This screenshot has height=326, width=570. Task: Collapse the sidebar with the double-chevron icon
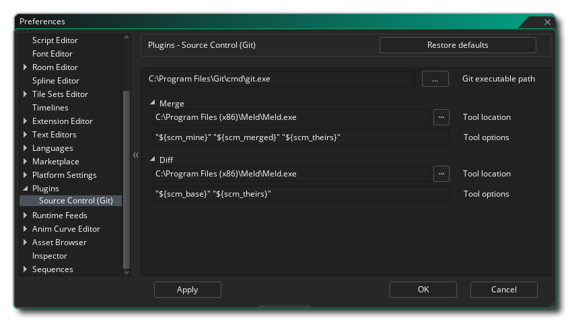coord(135,155)
